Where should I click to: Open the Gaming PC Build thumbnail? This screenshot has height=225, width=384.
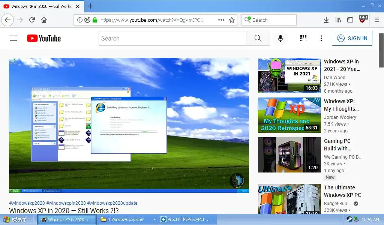[x=289, y=155]
